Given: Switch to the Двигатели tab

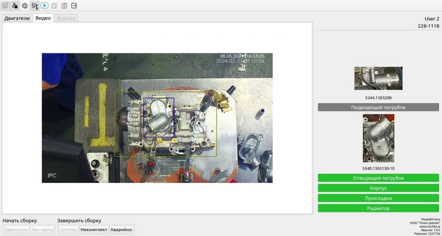Looking at the screenshot, I should click(x=17, y=18).
